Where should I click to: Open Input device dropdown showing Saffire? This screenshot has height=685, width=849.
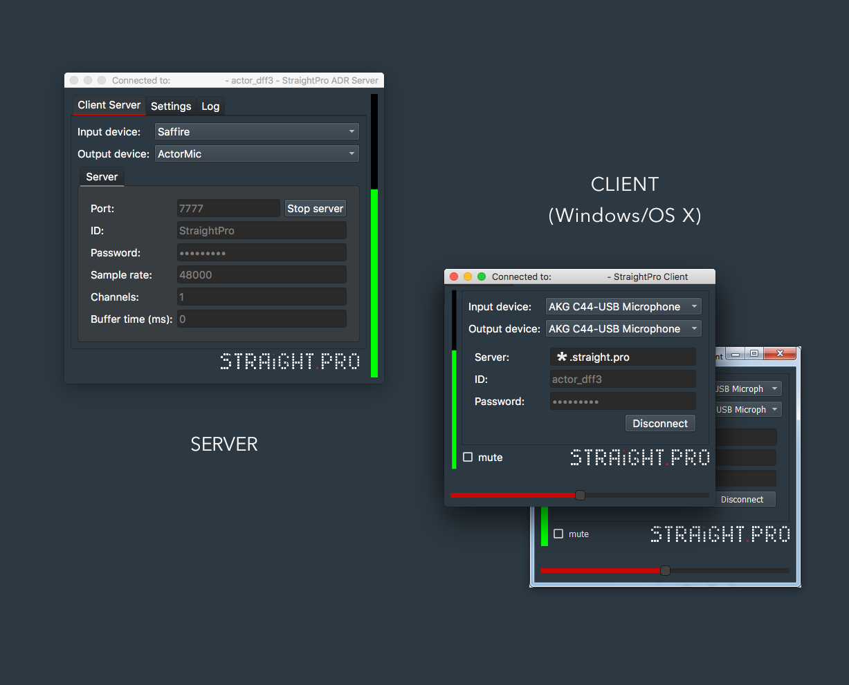point(257,131)
